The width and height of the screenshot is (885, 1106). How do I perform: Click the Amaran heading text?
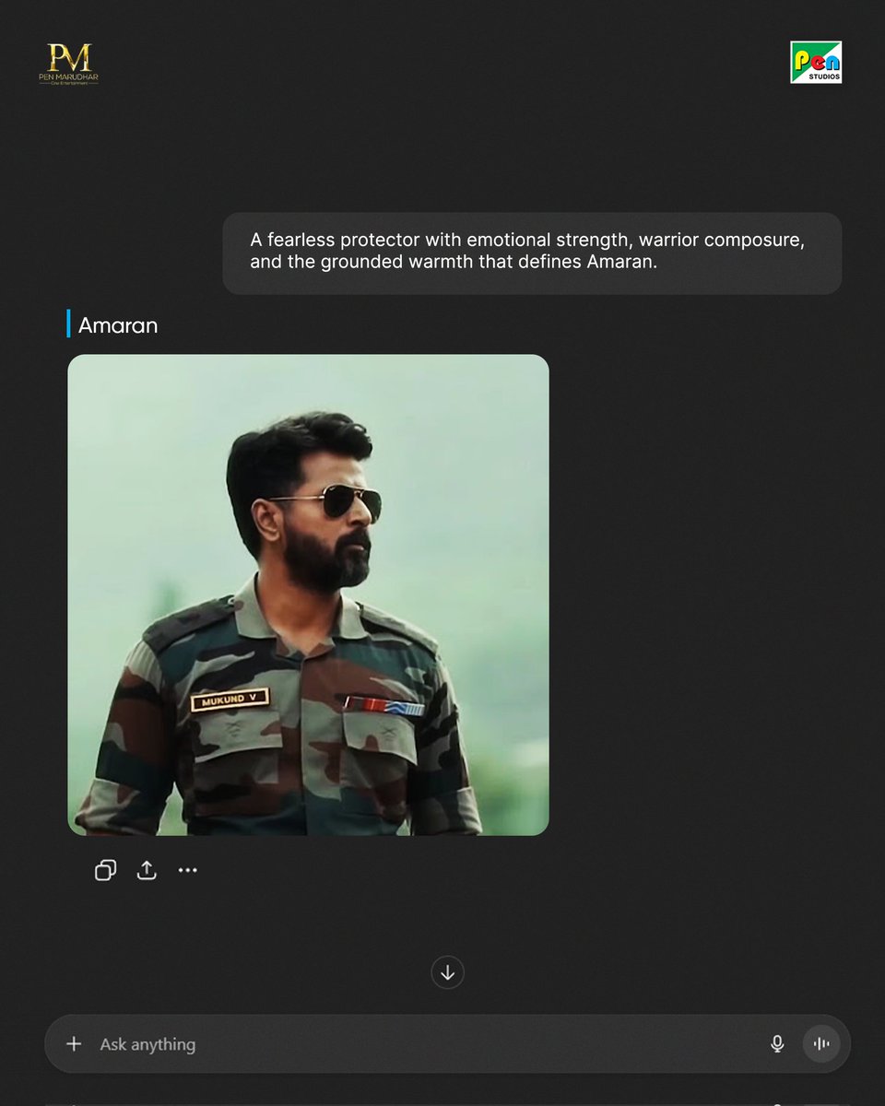(x=118, y=324)
